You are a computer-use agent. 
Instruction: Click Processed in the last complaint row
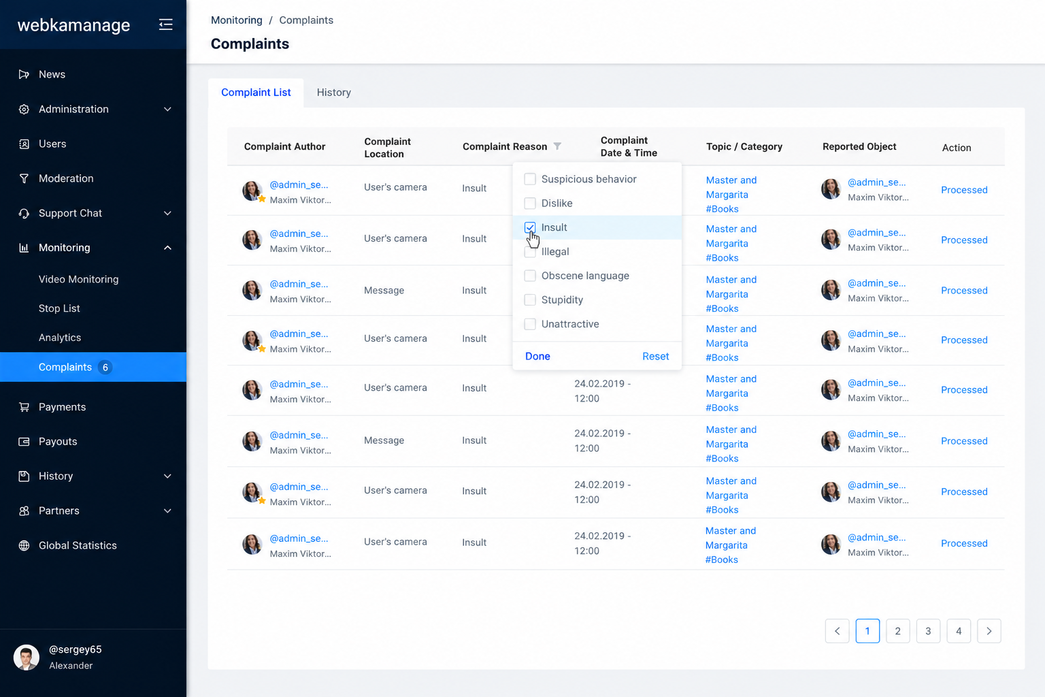coord(964,543)
